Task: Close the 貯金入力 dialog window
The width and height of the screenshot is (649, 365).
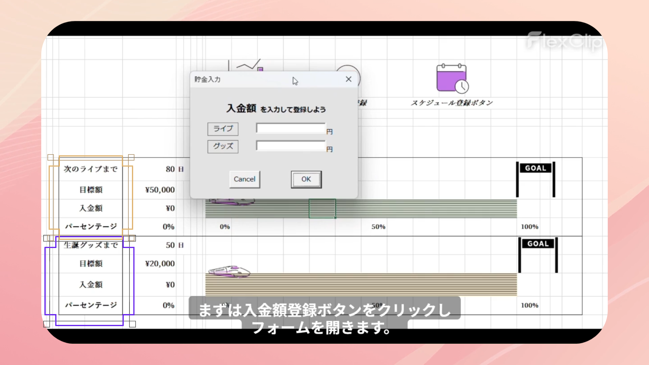Action: [348, 79]
